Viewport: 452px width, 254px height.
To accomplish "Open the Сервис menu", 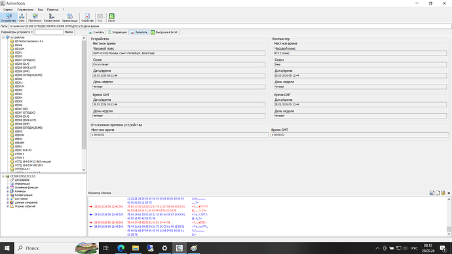I will coord(8,10).
